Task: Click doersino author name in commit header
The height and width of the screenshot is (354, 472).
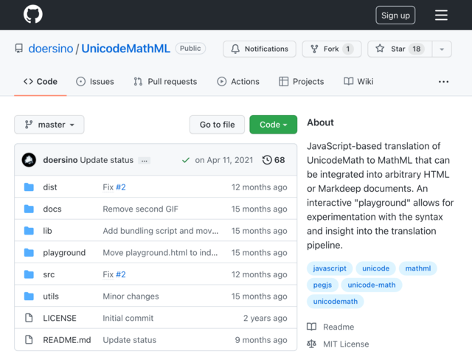Action: coord(60,160)
